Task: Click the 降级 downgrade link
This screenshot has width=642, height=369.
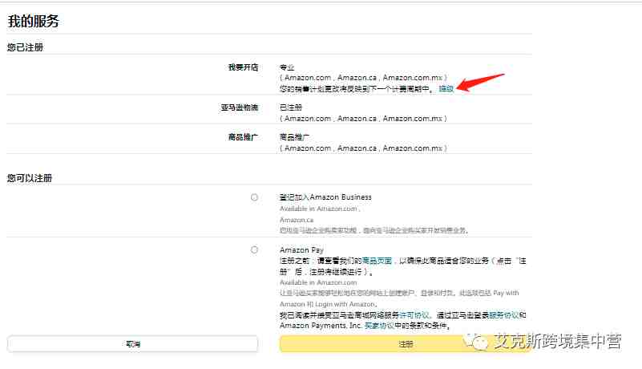Action: (446, 88)
